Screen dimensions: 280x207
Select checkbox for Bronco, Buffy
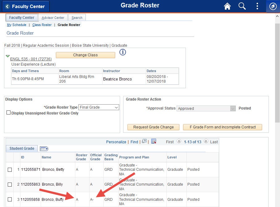coord(10,199)
